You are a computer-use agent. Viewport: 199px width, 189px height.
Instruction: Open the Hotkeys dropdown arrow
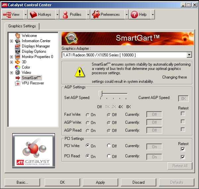57,15
